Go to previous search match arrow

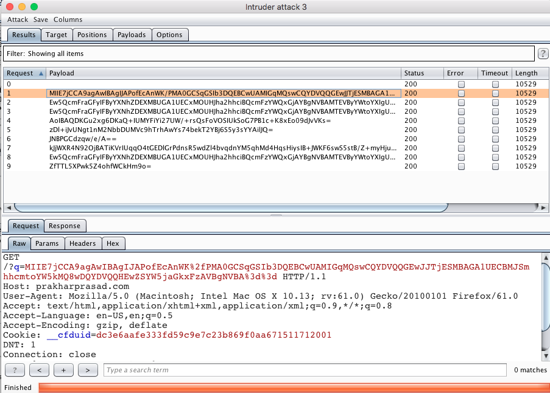click(x=39, y=370)
